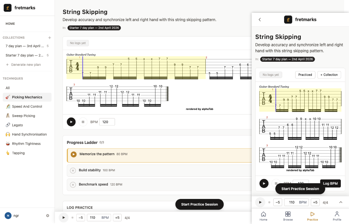
Task: Click the + Collection button
Action: (x=329, y=75)
